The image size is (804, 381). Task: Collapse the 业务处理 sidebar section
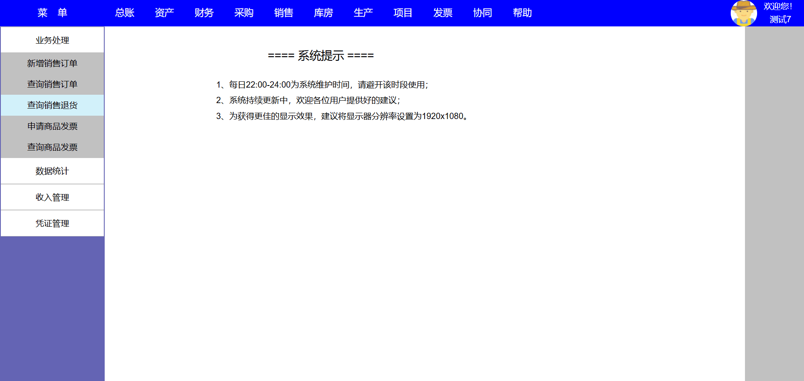(52, 40)
